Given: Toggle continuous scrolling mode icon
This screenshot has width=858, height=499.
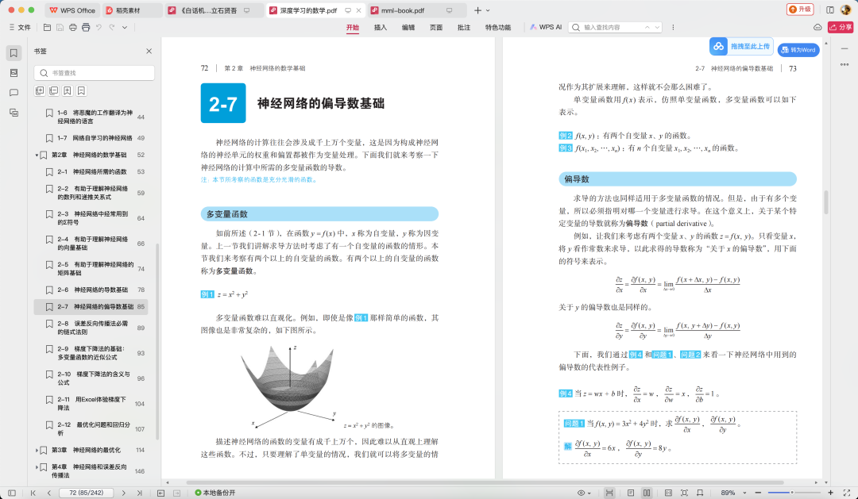Looking at the screenshot, I should click(x=609, y=493).
